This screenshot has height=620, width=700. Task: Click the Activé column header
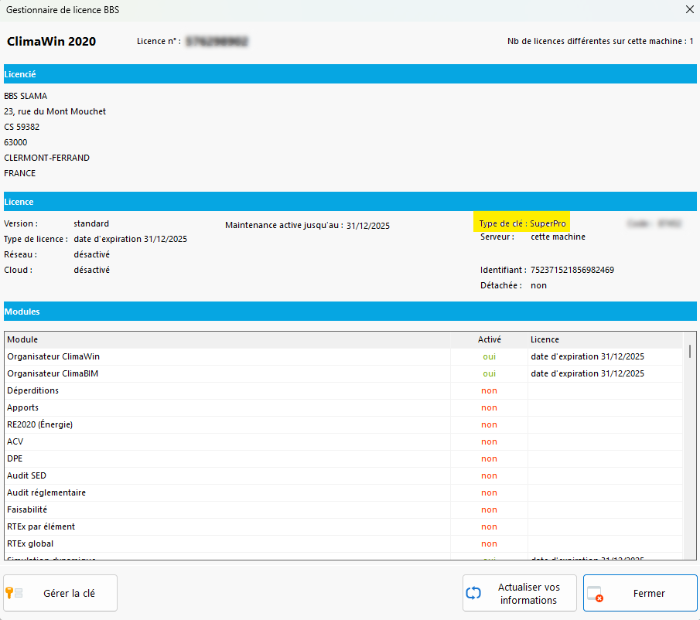(x=490, y=339)
